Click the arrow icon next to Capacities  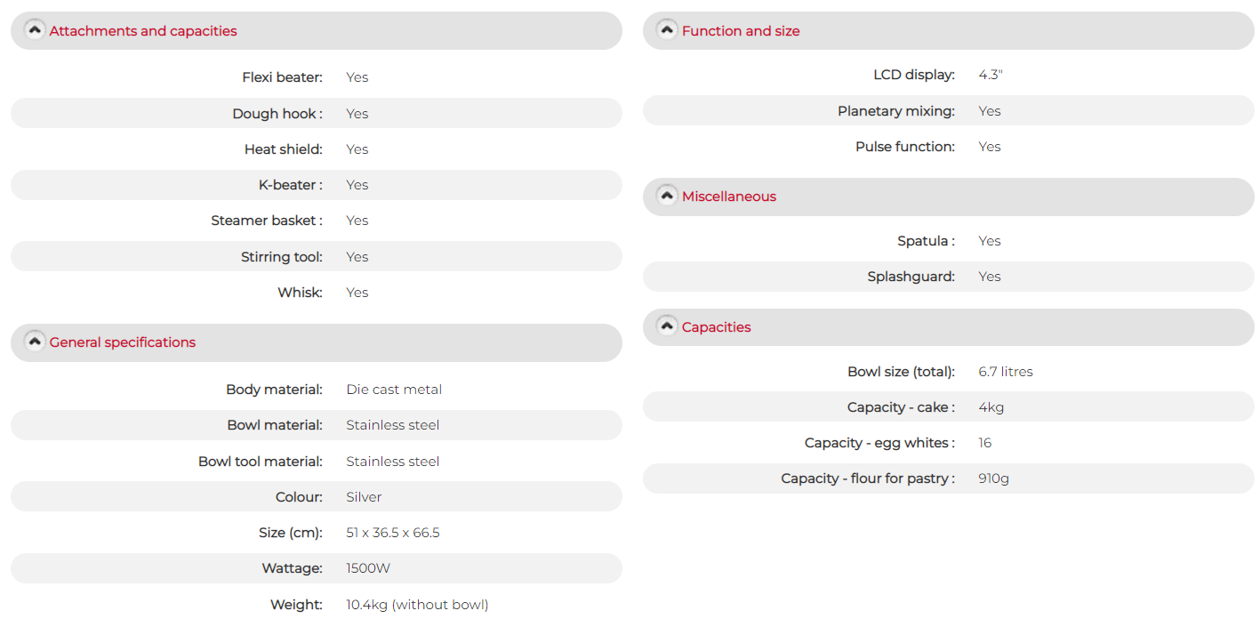pyautogui.click(x=667, y=326)
